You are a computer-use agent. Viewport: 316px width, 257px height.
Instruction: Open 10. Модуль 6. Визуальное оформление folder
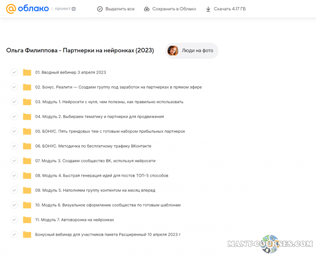click(107, 205)
